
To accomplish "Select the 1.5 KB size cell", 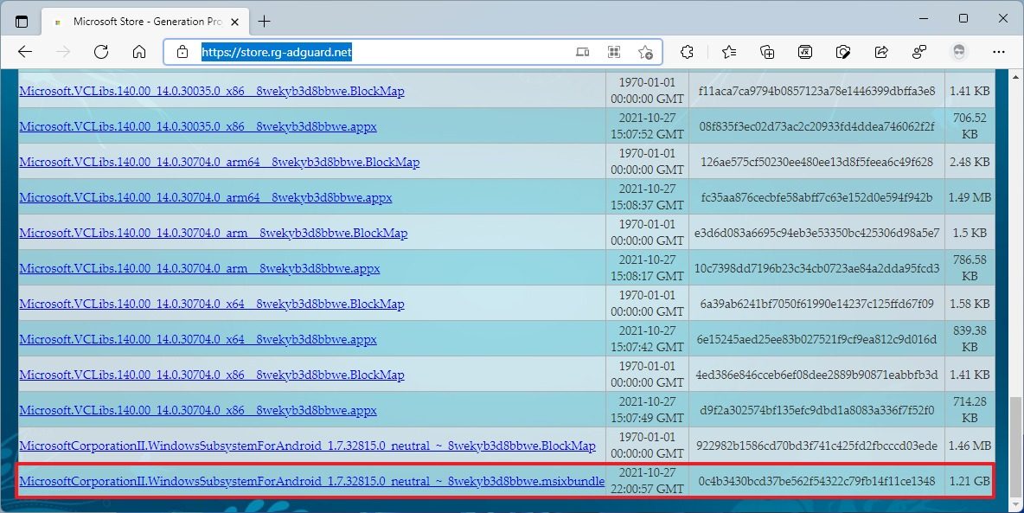I will click(970, 233).
